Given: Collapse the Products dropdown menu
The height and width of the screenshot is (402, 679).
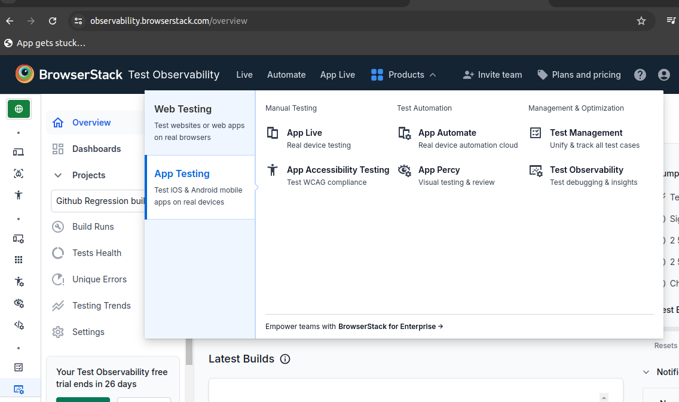Looking at the screenshot, I should tap(403, 75).
